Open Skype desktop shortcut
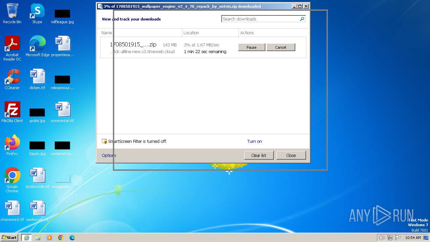The image size is (430, 242). [x=37, y=13]
